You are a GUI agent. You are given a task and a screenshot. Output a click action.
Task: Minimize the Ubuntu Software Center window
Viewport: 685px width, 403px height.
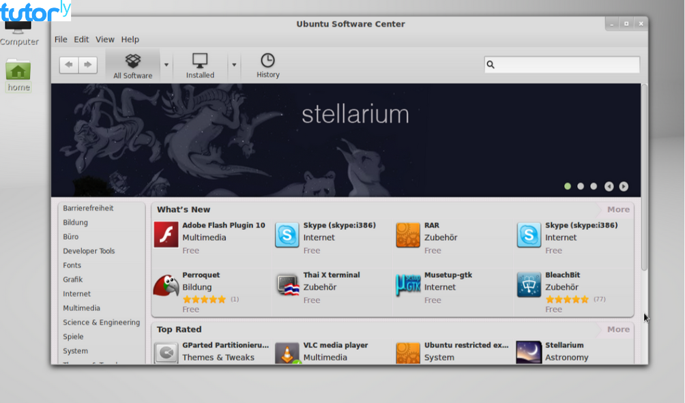click(x=612, y=24)
